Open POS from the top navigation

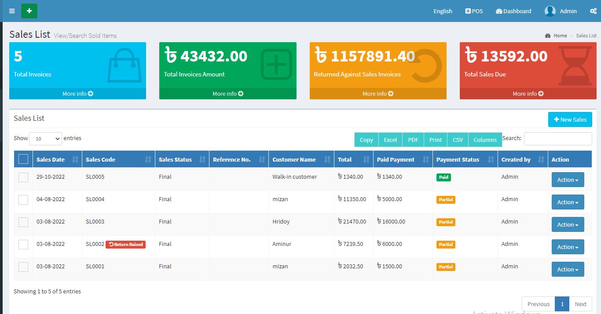(474, 11)
